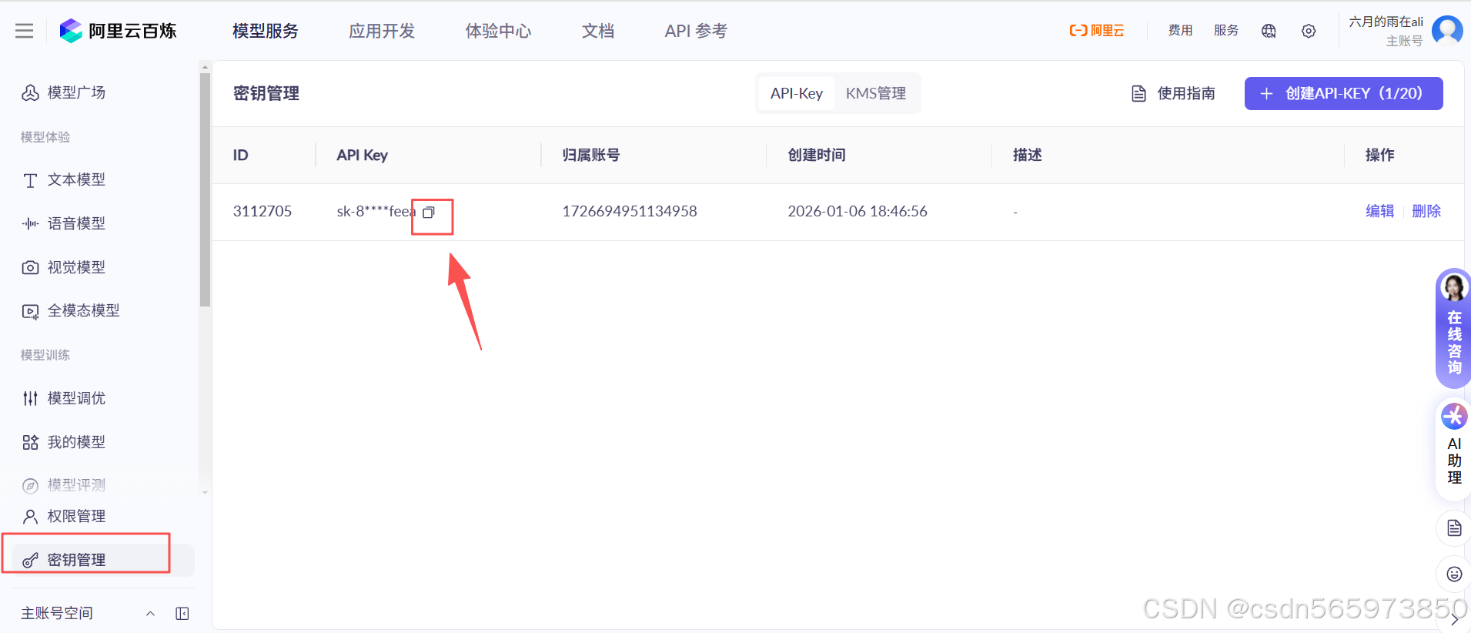Click 删除 for key 3112705
The image size is (1471, 633).
pos(1426,211)
